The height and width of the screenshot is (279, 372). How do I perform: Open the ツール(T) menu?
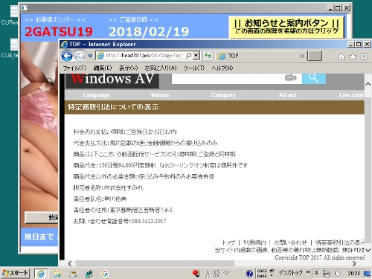tap(194, 68)
